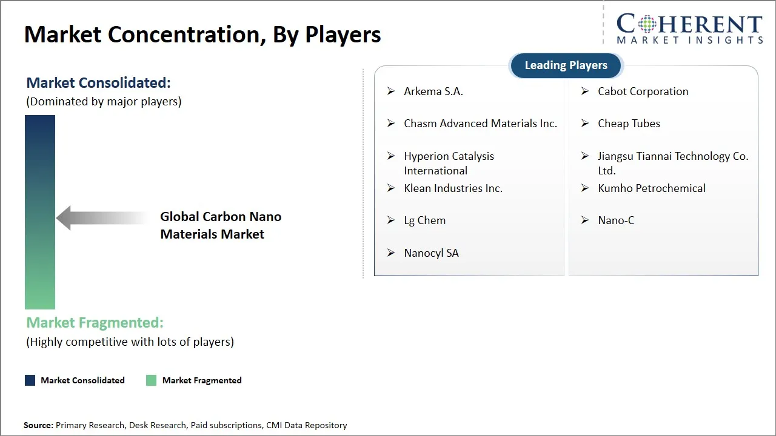Expand the Hyperion Catalysis International entry

click(449, 163)
